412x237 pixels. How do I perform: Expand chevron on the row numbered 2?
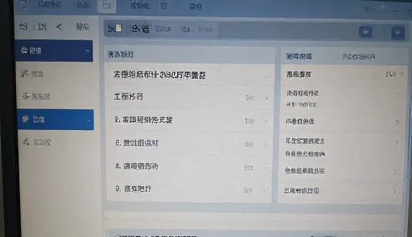(x=266, y=121)
